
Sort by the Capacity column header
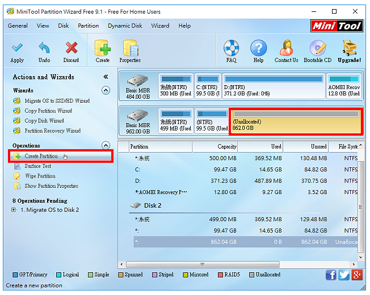(x=215, y=147)
